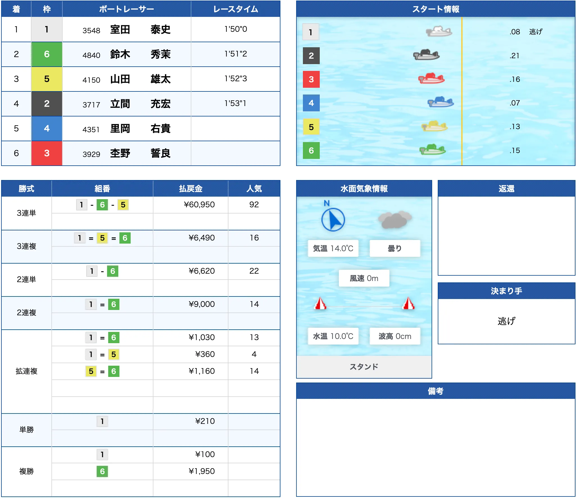Screen dimensions: 576x499
Task: Click the green boat icon in lane 6
Action: (x=432, y=150)
